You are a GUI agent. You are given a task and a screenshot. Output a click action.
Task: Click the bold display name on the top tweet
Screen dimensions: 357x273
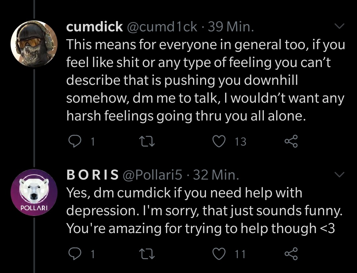click(x=95, y=27)
